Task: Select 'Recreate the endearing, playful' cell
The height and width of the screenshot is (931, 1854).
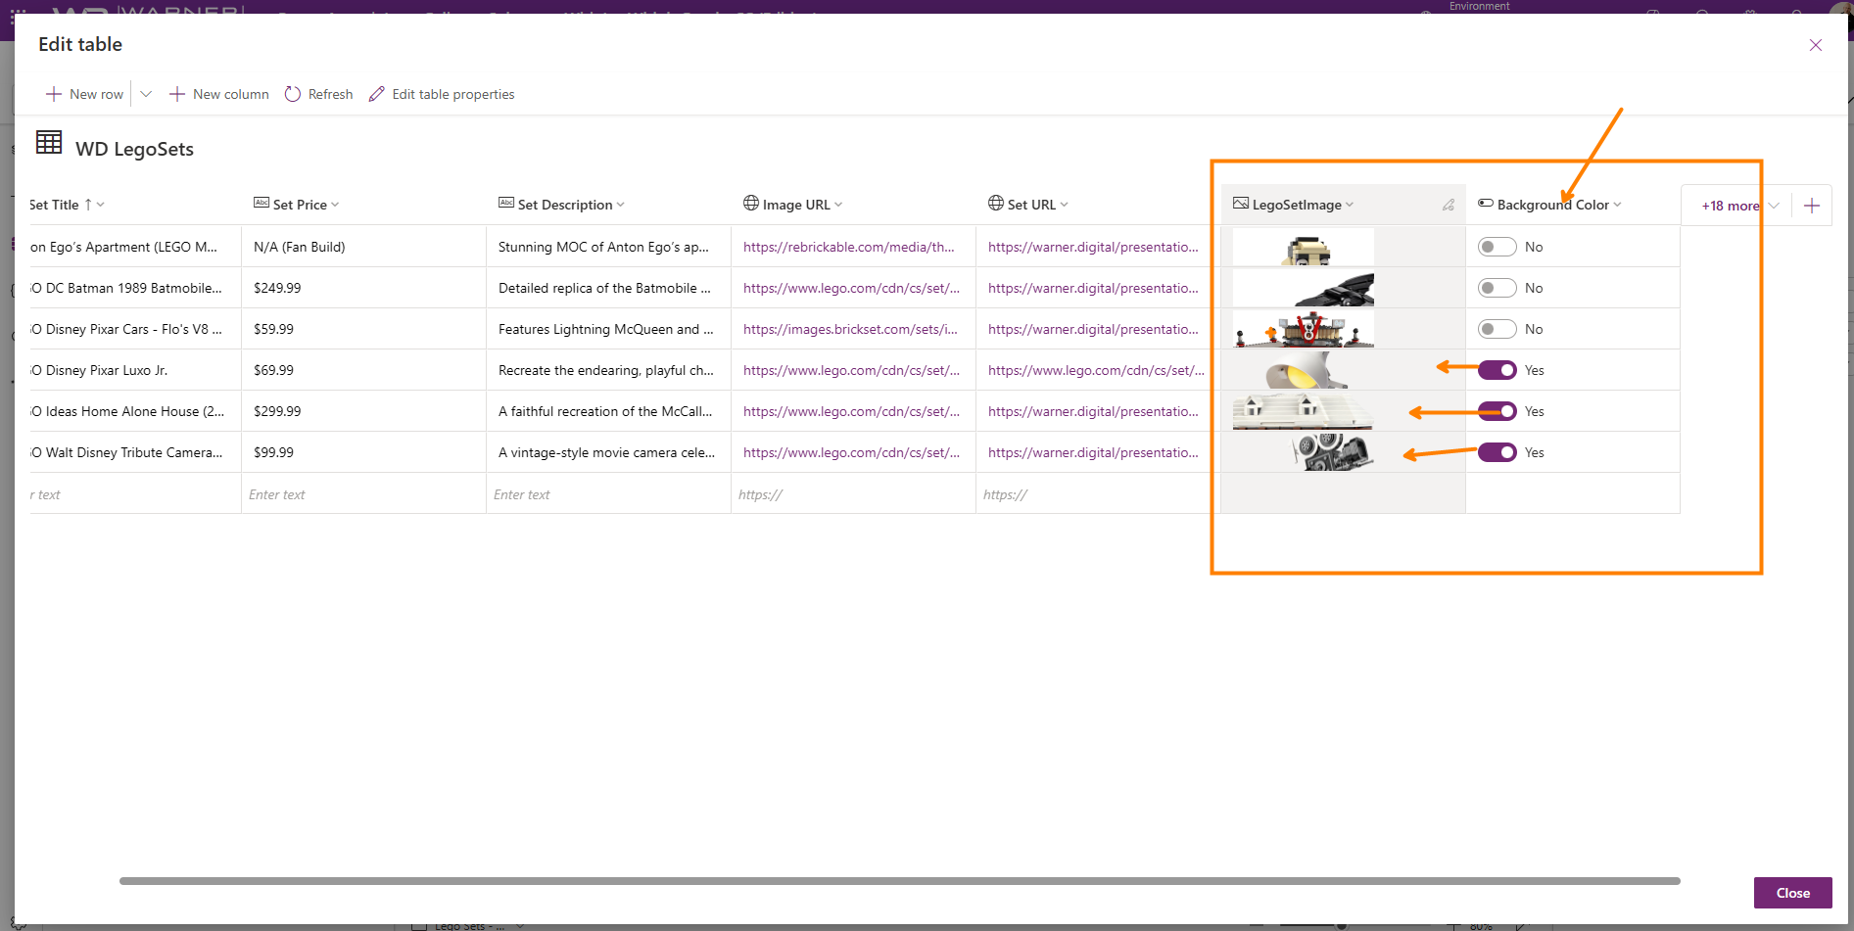Action: [608, 370]
